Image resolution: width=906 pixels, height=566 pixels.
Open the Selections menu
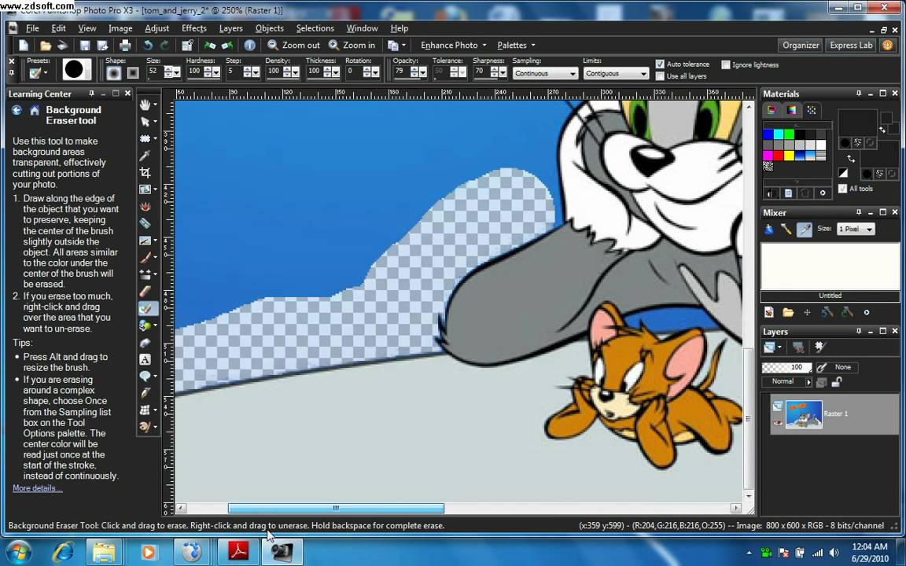(x=315, y=28)
